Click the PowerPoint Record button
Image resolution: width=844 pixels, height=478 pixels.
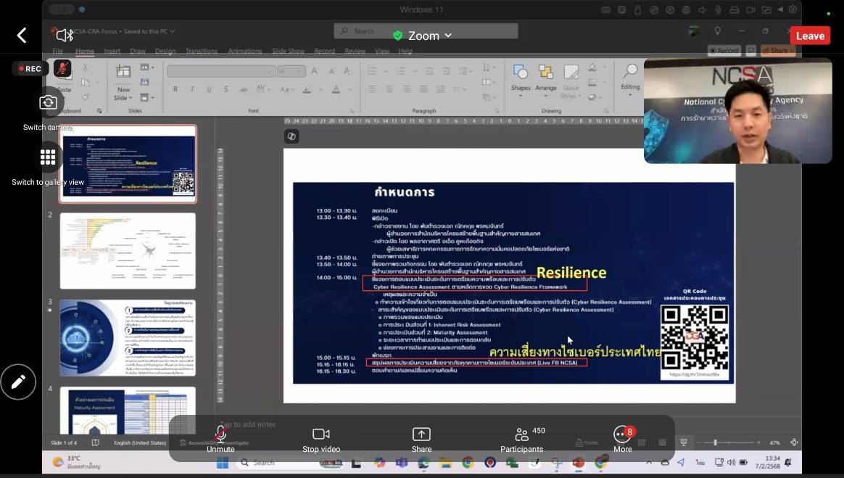click(724, 51)
